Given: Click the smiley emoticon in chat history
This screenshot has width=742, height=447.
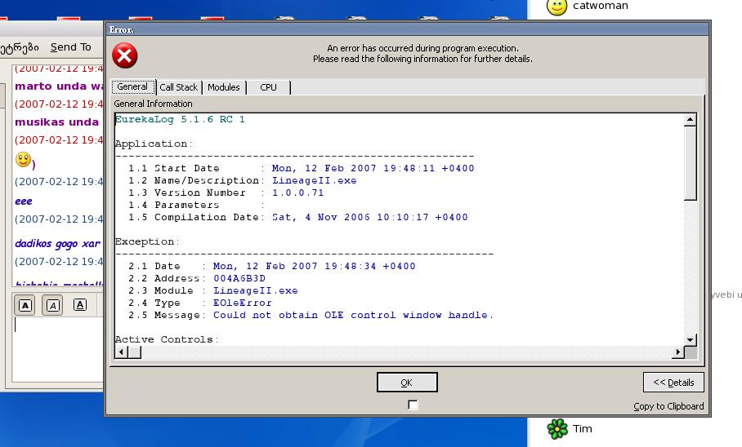Looking at the screenshot, I should pyautogui.click(x=24, y=161).
